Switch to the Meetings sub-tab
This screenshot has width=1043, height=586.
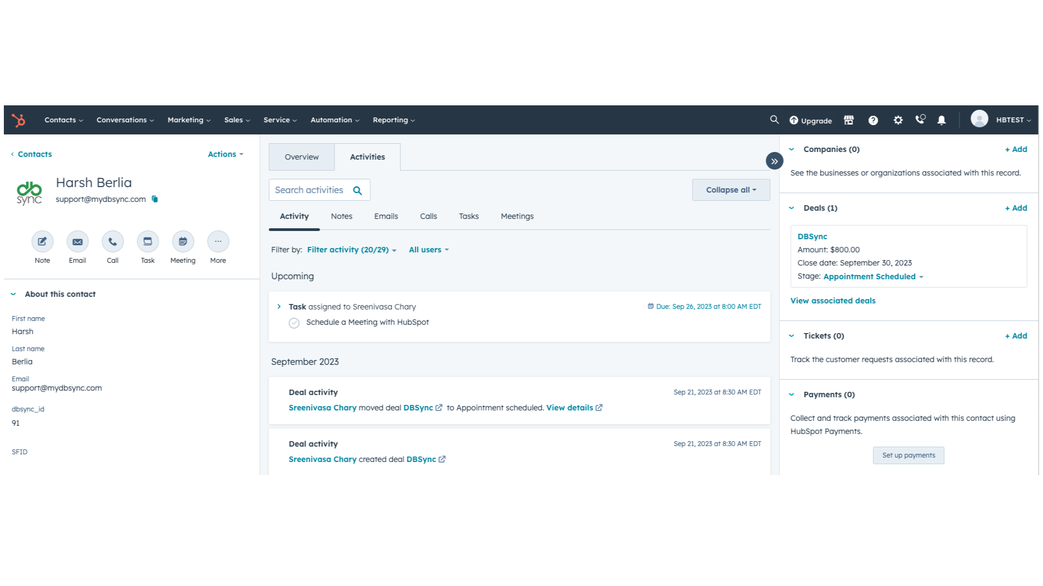(517, 216)
